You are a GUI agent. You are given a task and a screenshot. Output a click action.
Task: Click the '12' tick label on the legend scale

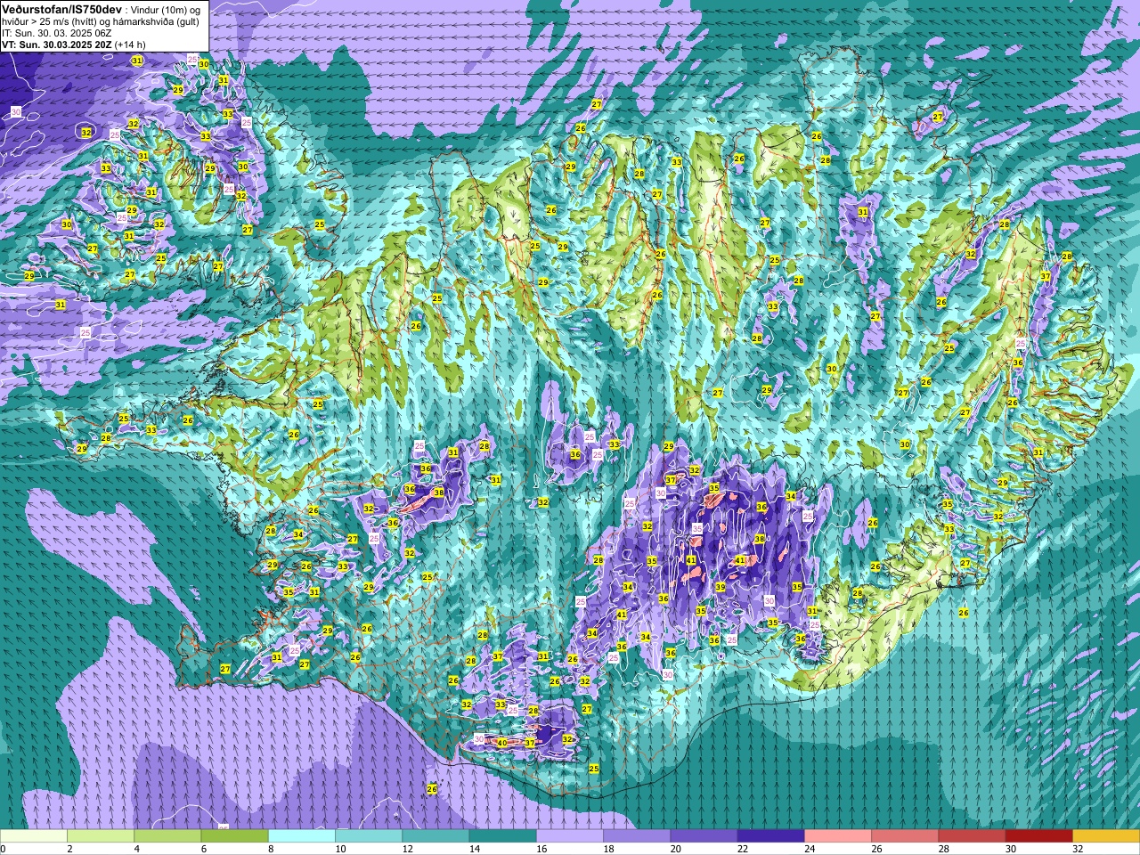(x=407, y=849)
